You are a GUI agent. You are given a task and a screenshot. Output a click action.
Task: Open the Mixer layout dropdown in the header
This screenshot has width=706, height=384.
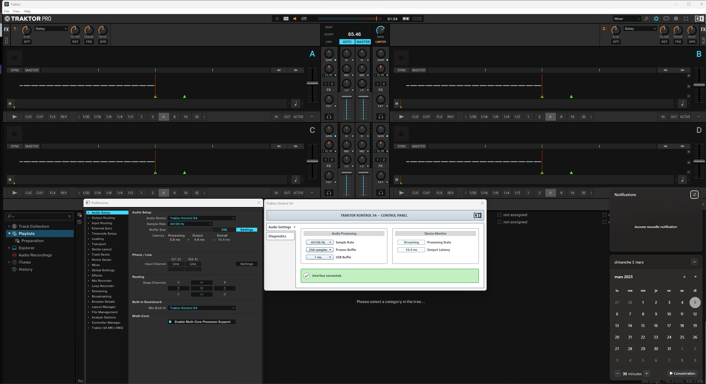click(x=627, y=19)
